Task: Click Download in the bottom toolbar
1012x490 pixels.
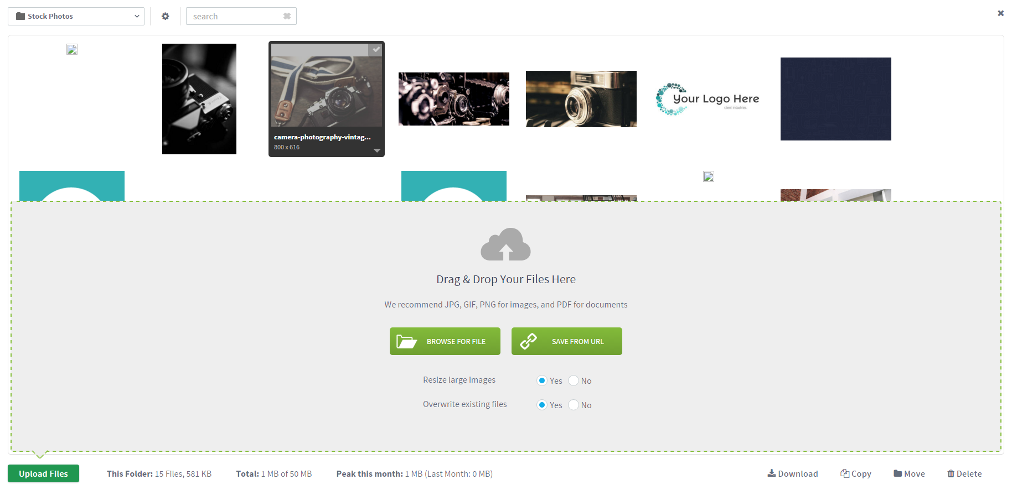Action: pyautogui.click(x=793, y=473)
